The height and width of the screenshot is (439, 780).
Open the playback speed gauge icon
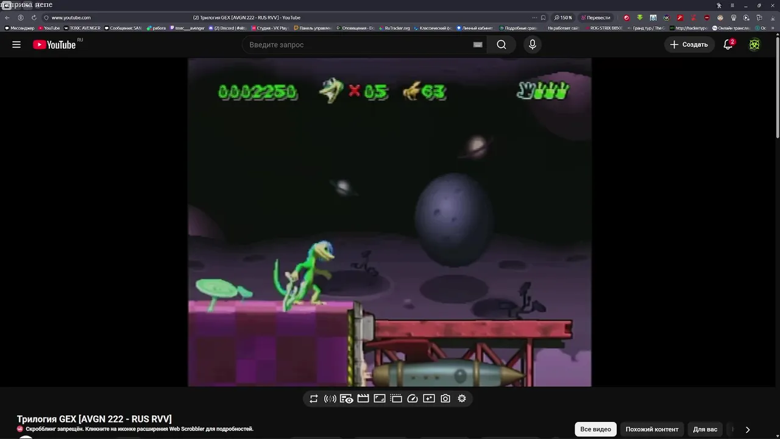click(x=413, y=399)
